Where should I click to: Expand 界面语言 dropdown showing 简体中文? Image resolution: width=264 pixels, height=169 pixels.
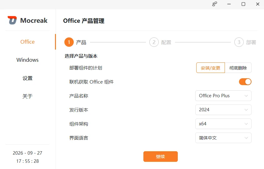tap(223, 138)
